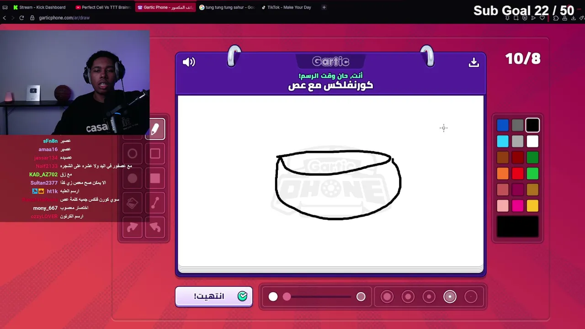This screenshot has height=329, width=585.
Task: Open the large current-color picker box
Action: (517, 227)
